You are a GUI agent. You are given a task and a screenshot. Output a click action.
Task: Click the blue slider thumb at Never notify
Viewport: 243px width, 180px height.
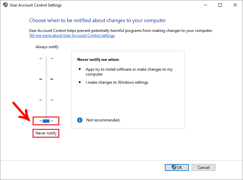(46, 121)
